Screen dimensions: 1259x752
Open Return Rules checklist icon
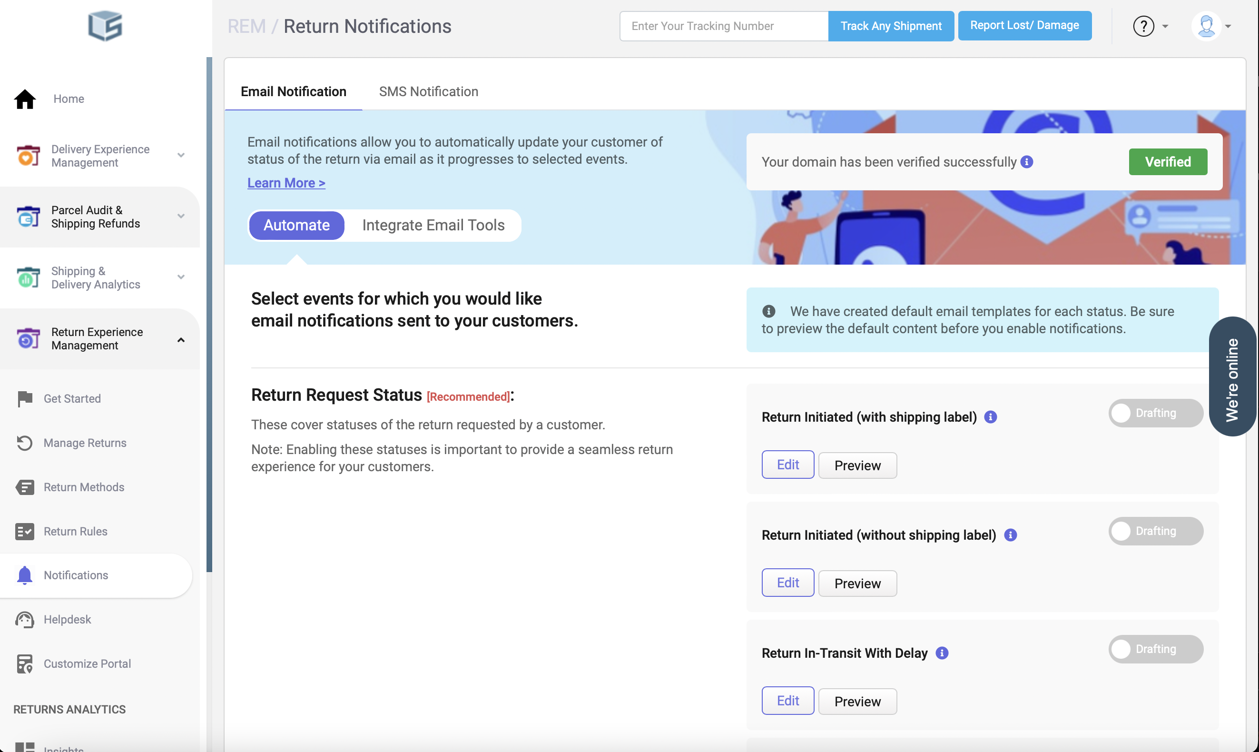24,531
